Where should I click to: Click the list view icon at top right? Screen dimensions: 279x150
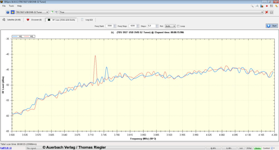[x=271, y=6]
